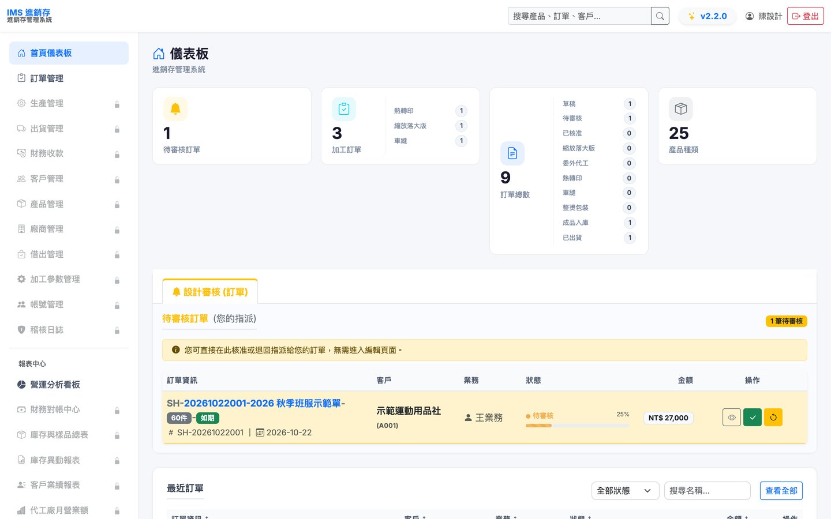Click the 如期 status badge
The width and height of the screenshot is (831, 519).
(208, 418)
